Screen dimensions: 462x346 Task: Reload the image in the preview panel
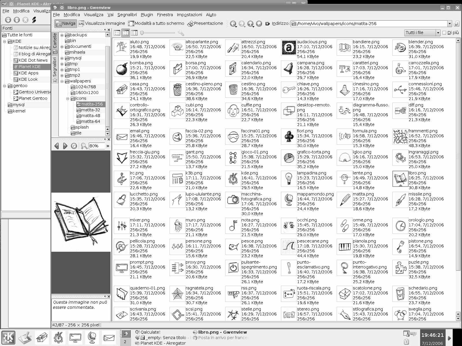[74, 146]
